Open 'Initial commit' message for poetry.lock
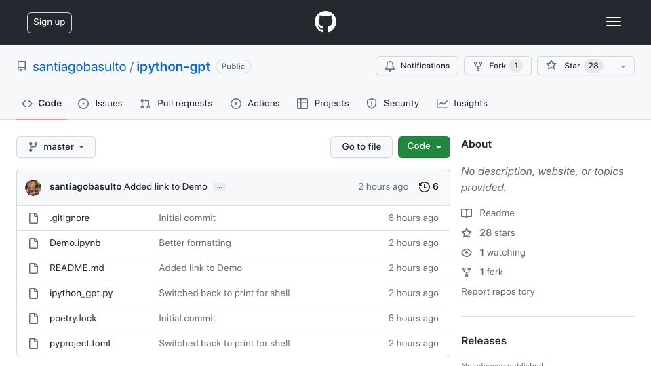 (x=187, y=319)
